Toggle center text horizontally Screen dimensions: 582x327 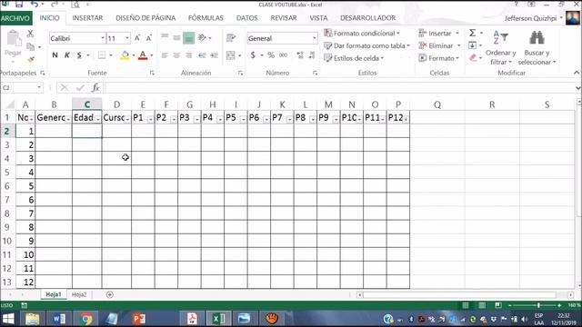click(176, 55)
